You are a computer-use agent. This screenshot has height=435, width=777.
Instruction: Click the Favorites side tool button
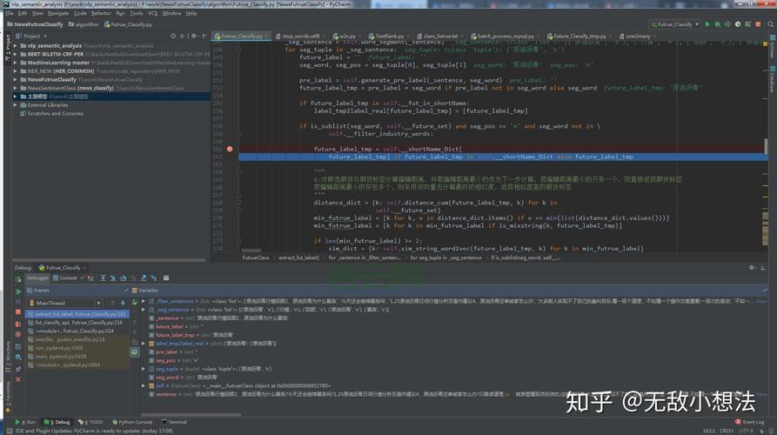click(8, 397)
